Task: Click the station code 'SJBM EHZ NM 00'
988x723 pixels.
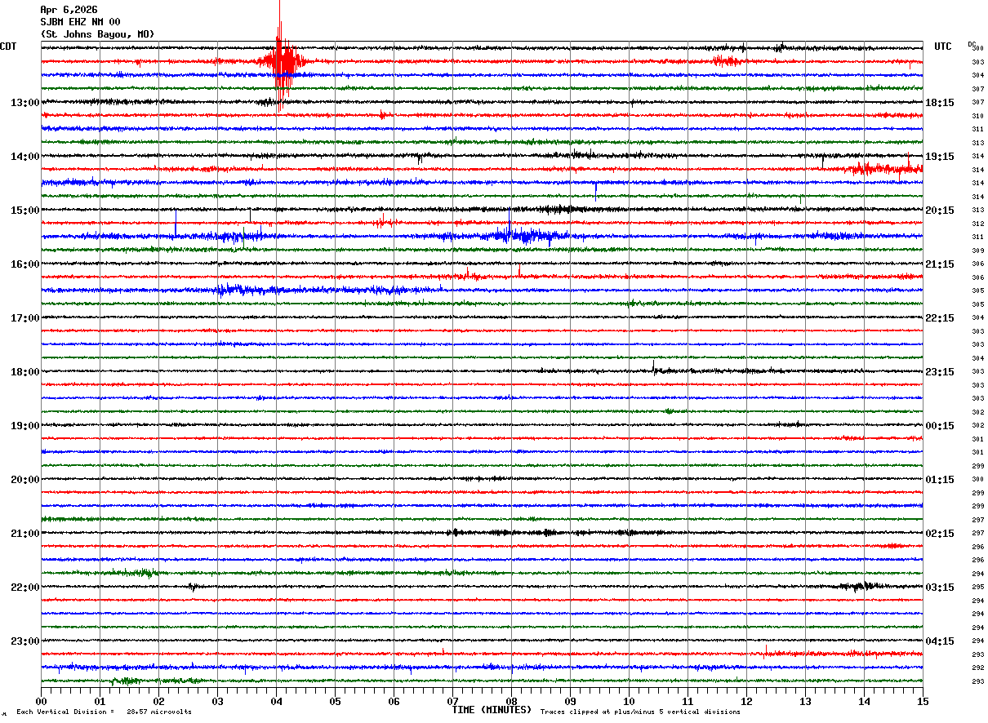Action: point(80,22)
